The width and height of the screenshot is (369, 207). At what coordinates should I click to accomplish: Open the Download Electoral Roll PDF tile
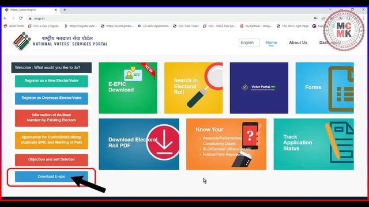[x=139, y=144]
